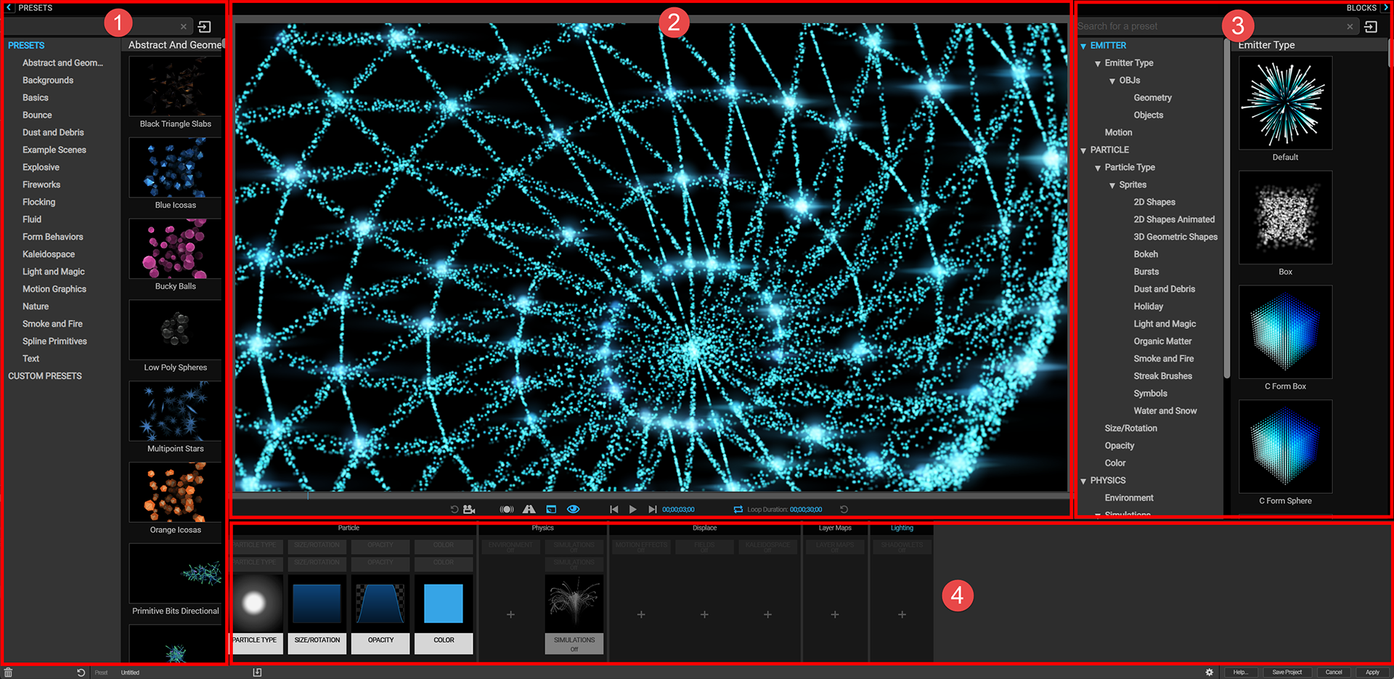1394x679 pixels.
Task: Add a Fields block with the plus
Action: click(x=704, y=614)
